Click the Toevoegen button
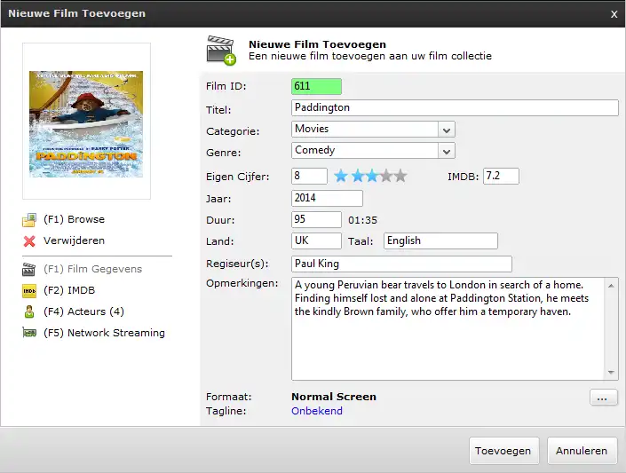 pyautogui.click(x=503, y=451)
